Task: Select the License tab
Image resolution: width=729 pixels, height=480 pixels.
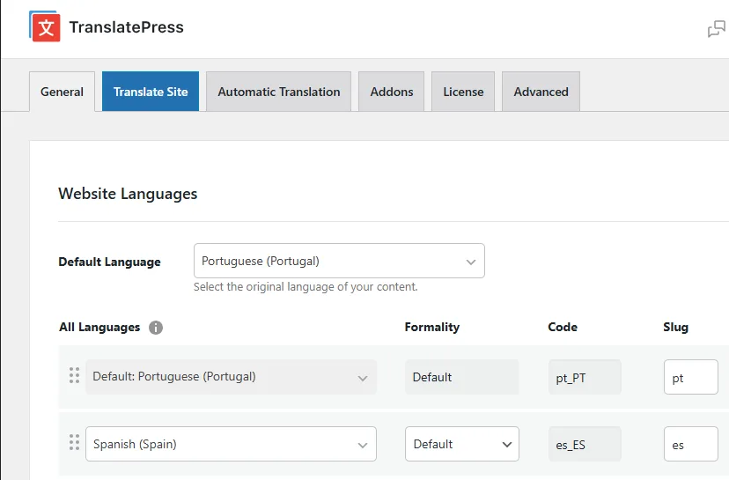Action: pos(463,92)
